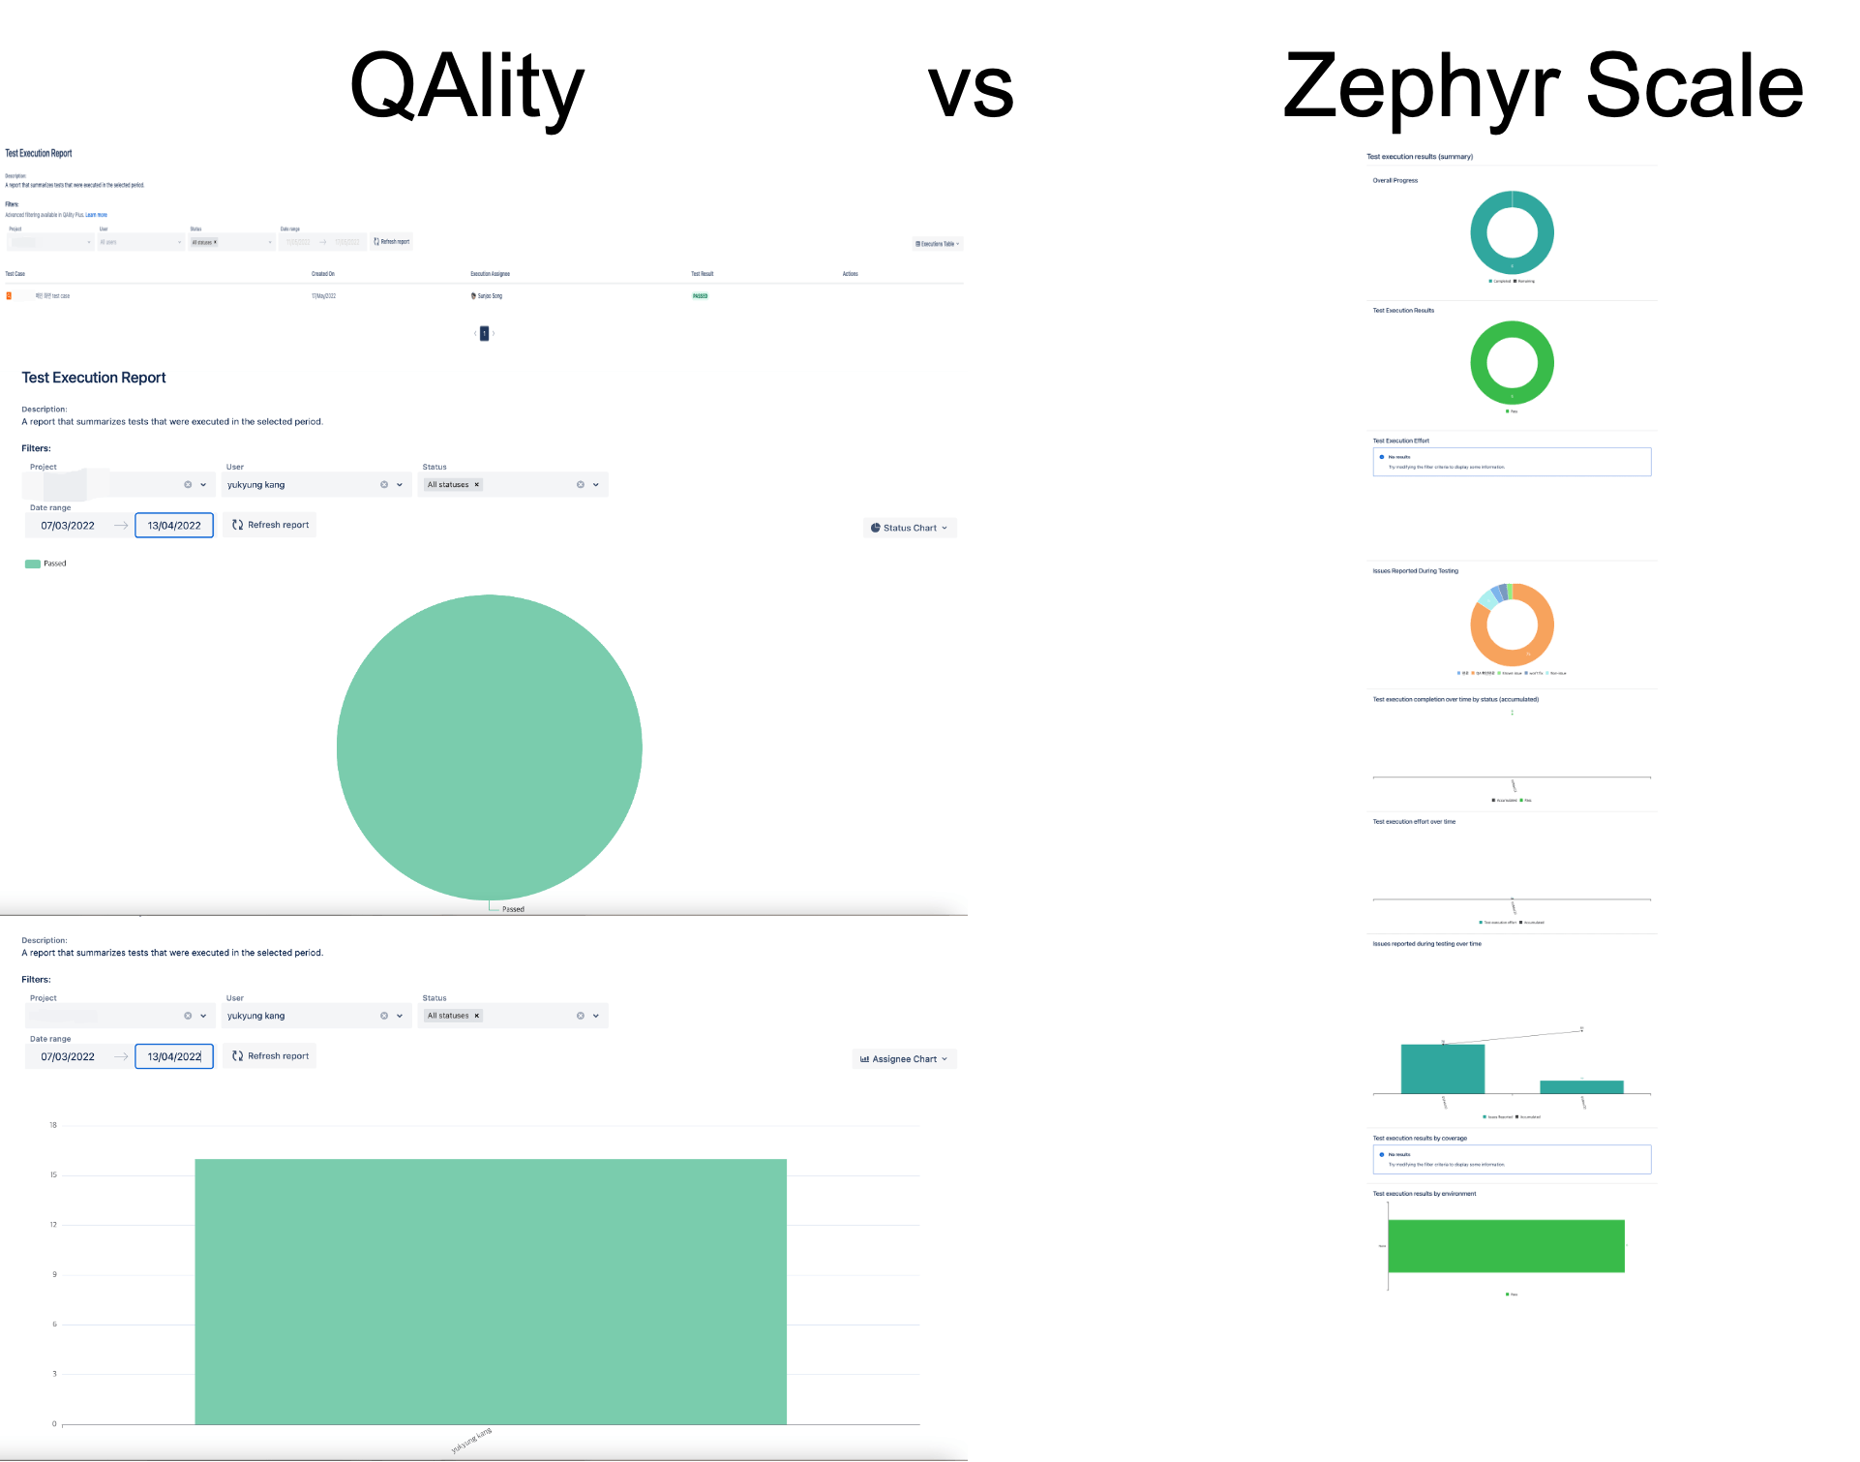Click the 'Actions' column header
Image resolution: width=1860 pixels, height=1462 pixels.
click(x=851, y=274)
